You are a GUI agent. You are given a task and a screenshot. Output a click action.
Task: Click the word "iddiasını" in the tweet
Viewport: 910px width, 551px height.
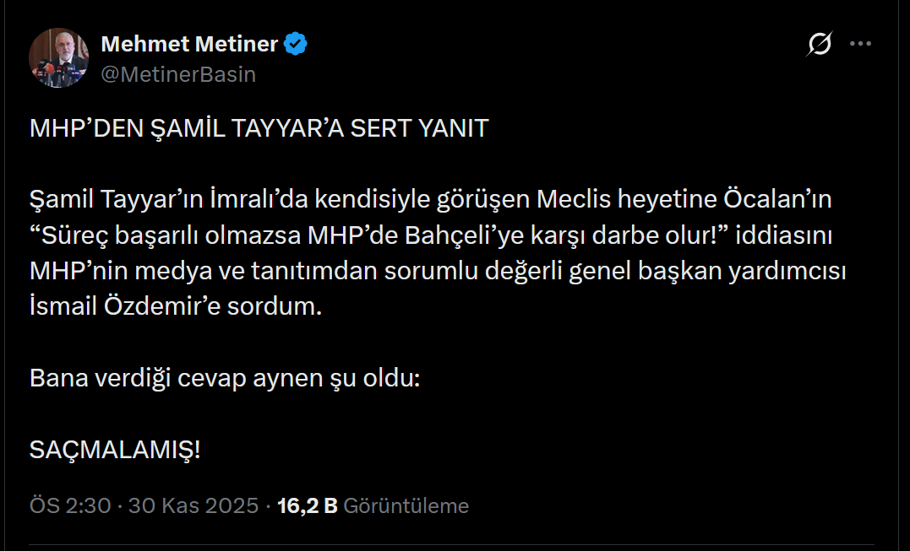point(784,237)
